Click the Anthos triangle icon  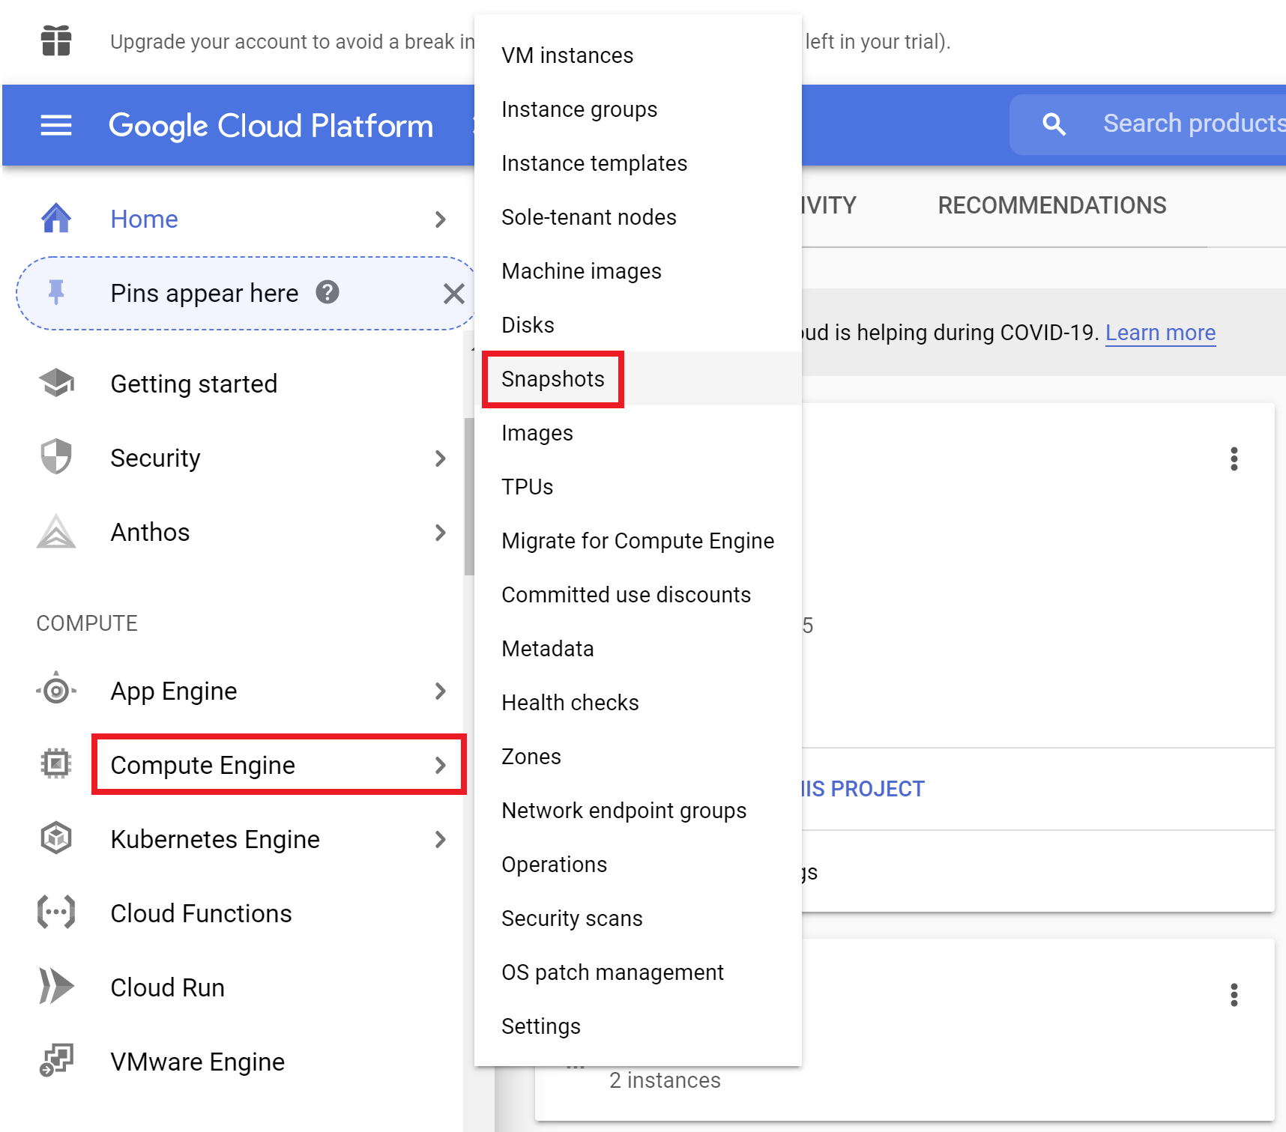coord(56,531)
